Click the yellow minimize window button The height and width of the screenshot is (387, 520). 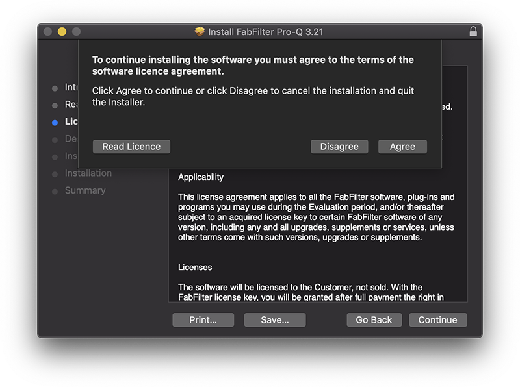click(x=62, y=31)
